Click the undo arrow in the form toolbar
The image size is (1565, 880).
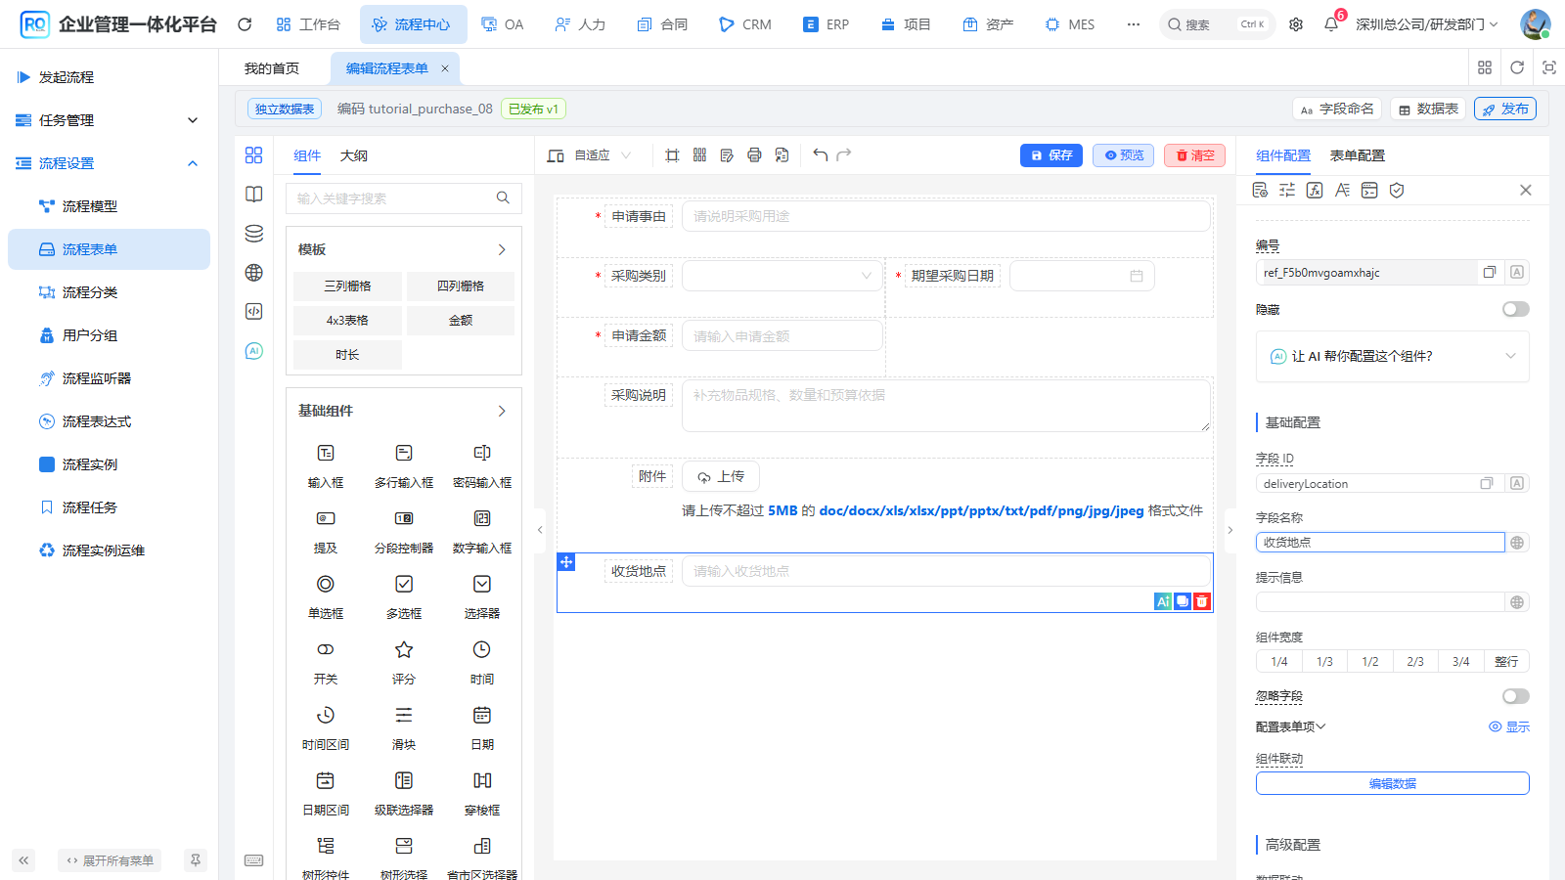coord(820,154)
